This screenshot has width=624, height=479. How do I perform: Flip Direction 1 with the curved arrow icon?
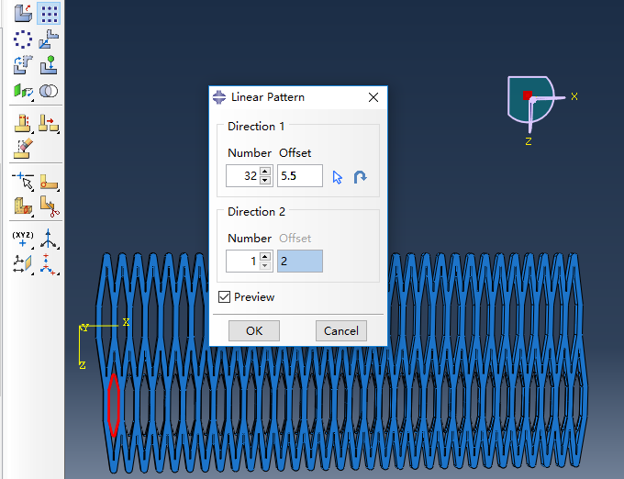360,176
